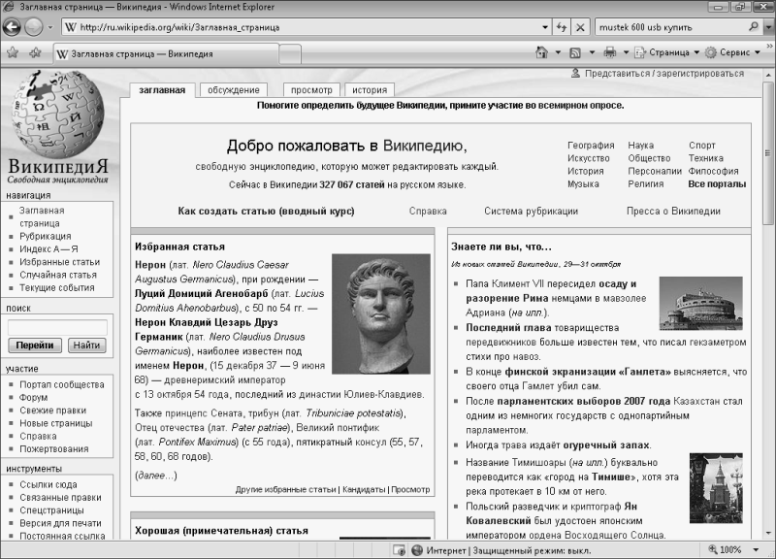Open the recent pages dropdown next to Forward

pos(50,27)
